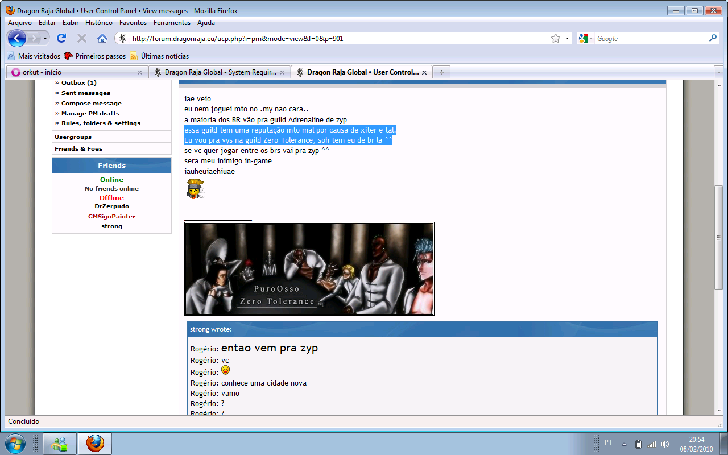Image resolution: width=728 pixels, height=455 pixels.
Task: Open a new tab with the plus button
Action: pyautogui.click(x=441, y=72)
